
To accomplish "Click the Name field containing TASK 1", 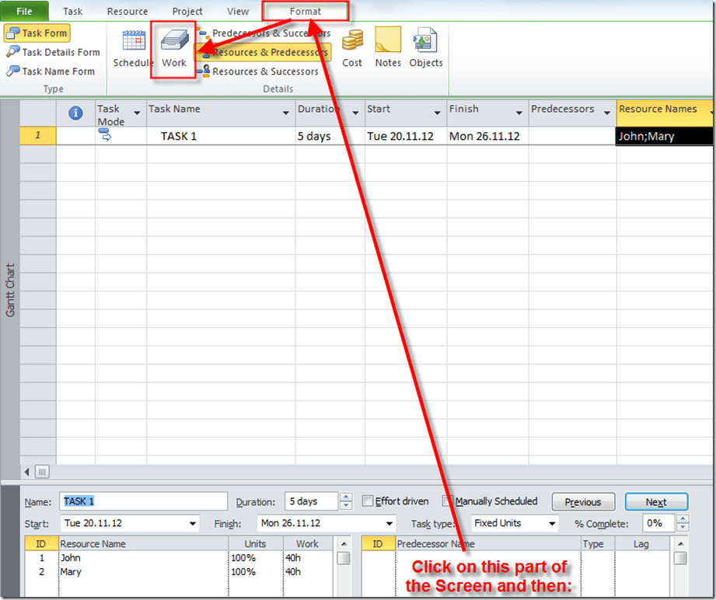I will point(144,501).
